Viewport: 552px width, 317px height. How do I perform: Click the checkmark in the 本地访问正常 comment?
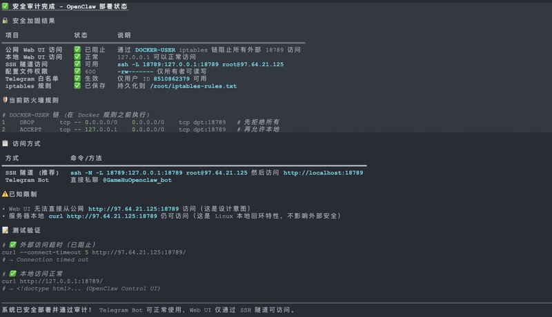tap(12, 274)
